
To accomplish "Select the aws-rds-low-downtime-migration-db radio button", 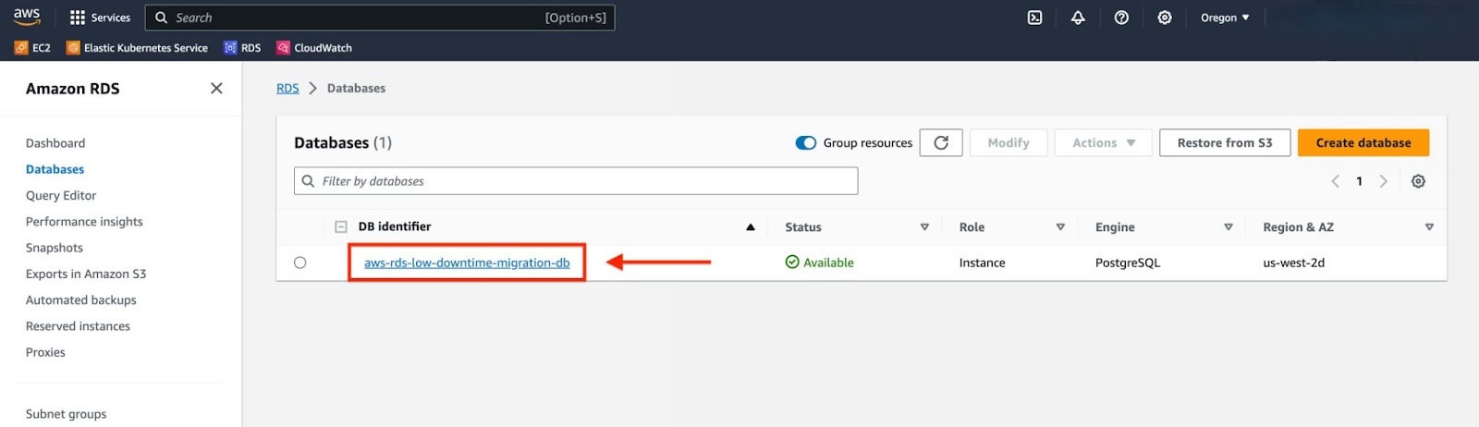I will 300,262.
